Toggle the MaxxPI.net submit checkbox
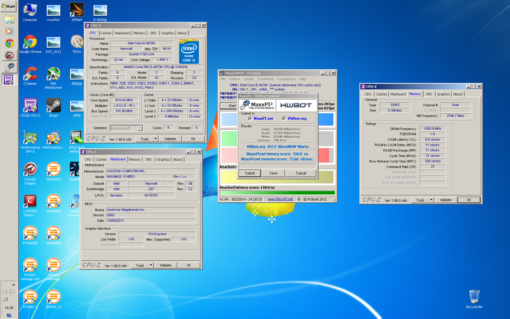The image size is (510, 319). click(x=250, y=118)
